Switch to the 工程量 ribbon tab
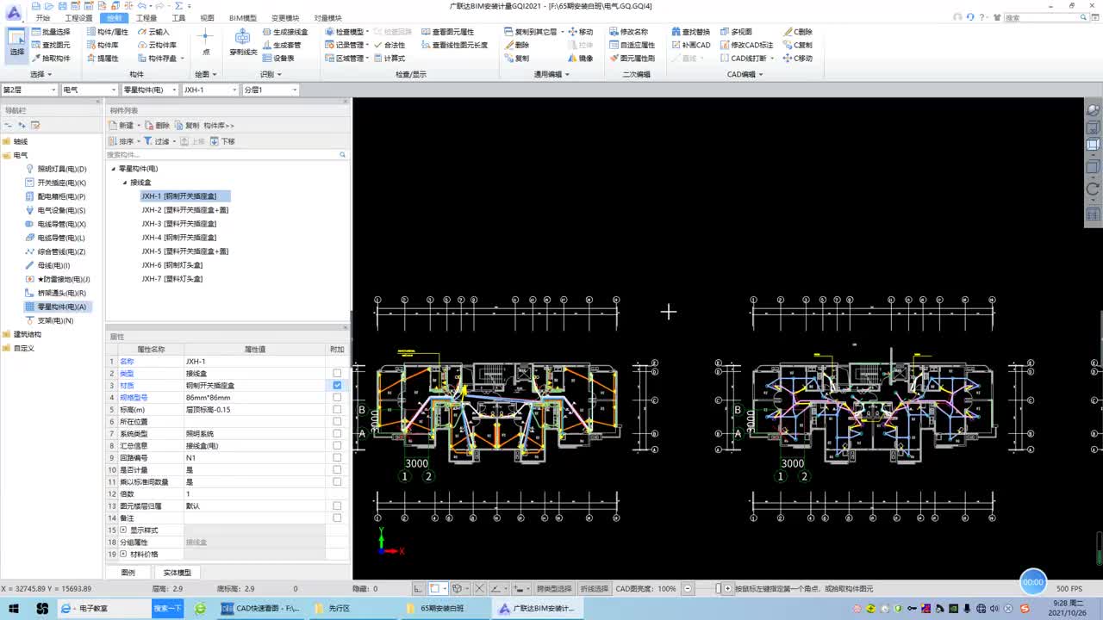This screenshot has width=1103, height=620. 146,17
